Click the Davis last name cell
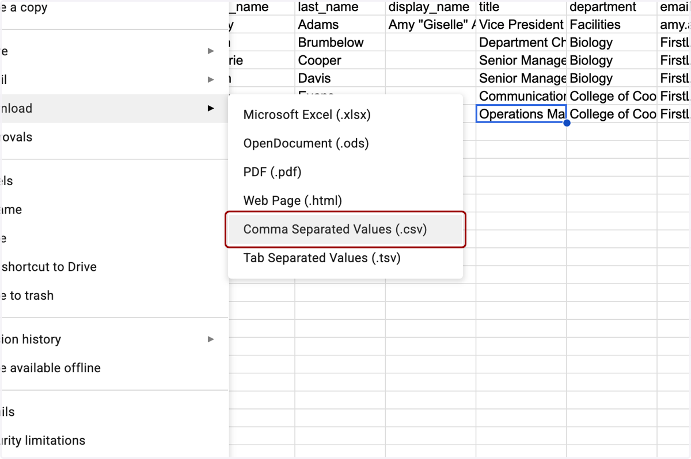The image size is (691, 459). pyautogui.click(x=340, y=78)
